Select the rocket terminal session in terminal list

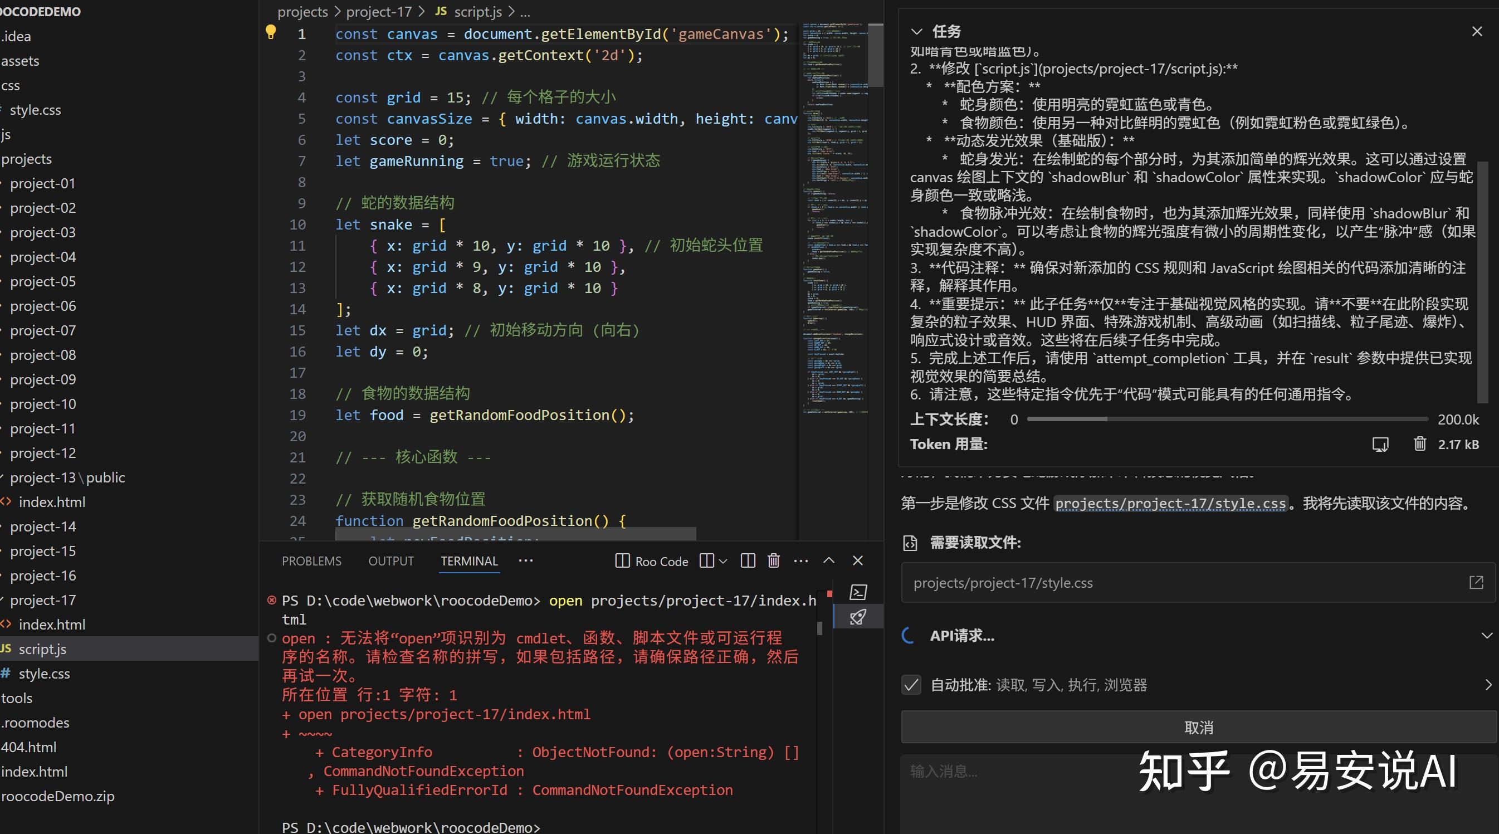(x=858, y=617)
